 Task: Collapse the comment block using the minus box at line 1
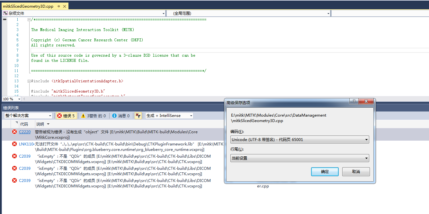pyautogui.click(x=29, y=19)
